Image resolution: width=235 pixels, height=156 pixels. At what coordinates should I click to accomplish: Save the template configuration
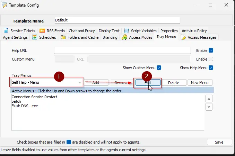(219, 142)
